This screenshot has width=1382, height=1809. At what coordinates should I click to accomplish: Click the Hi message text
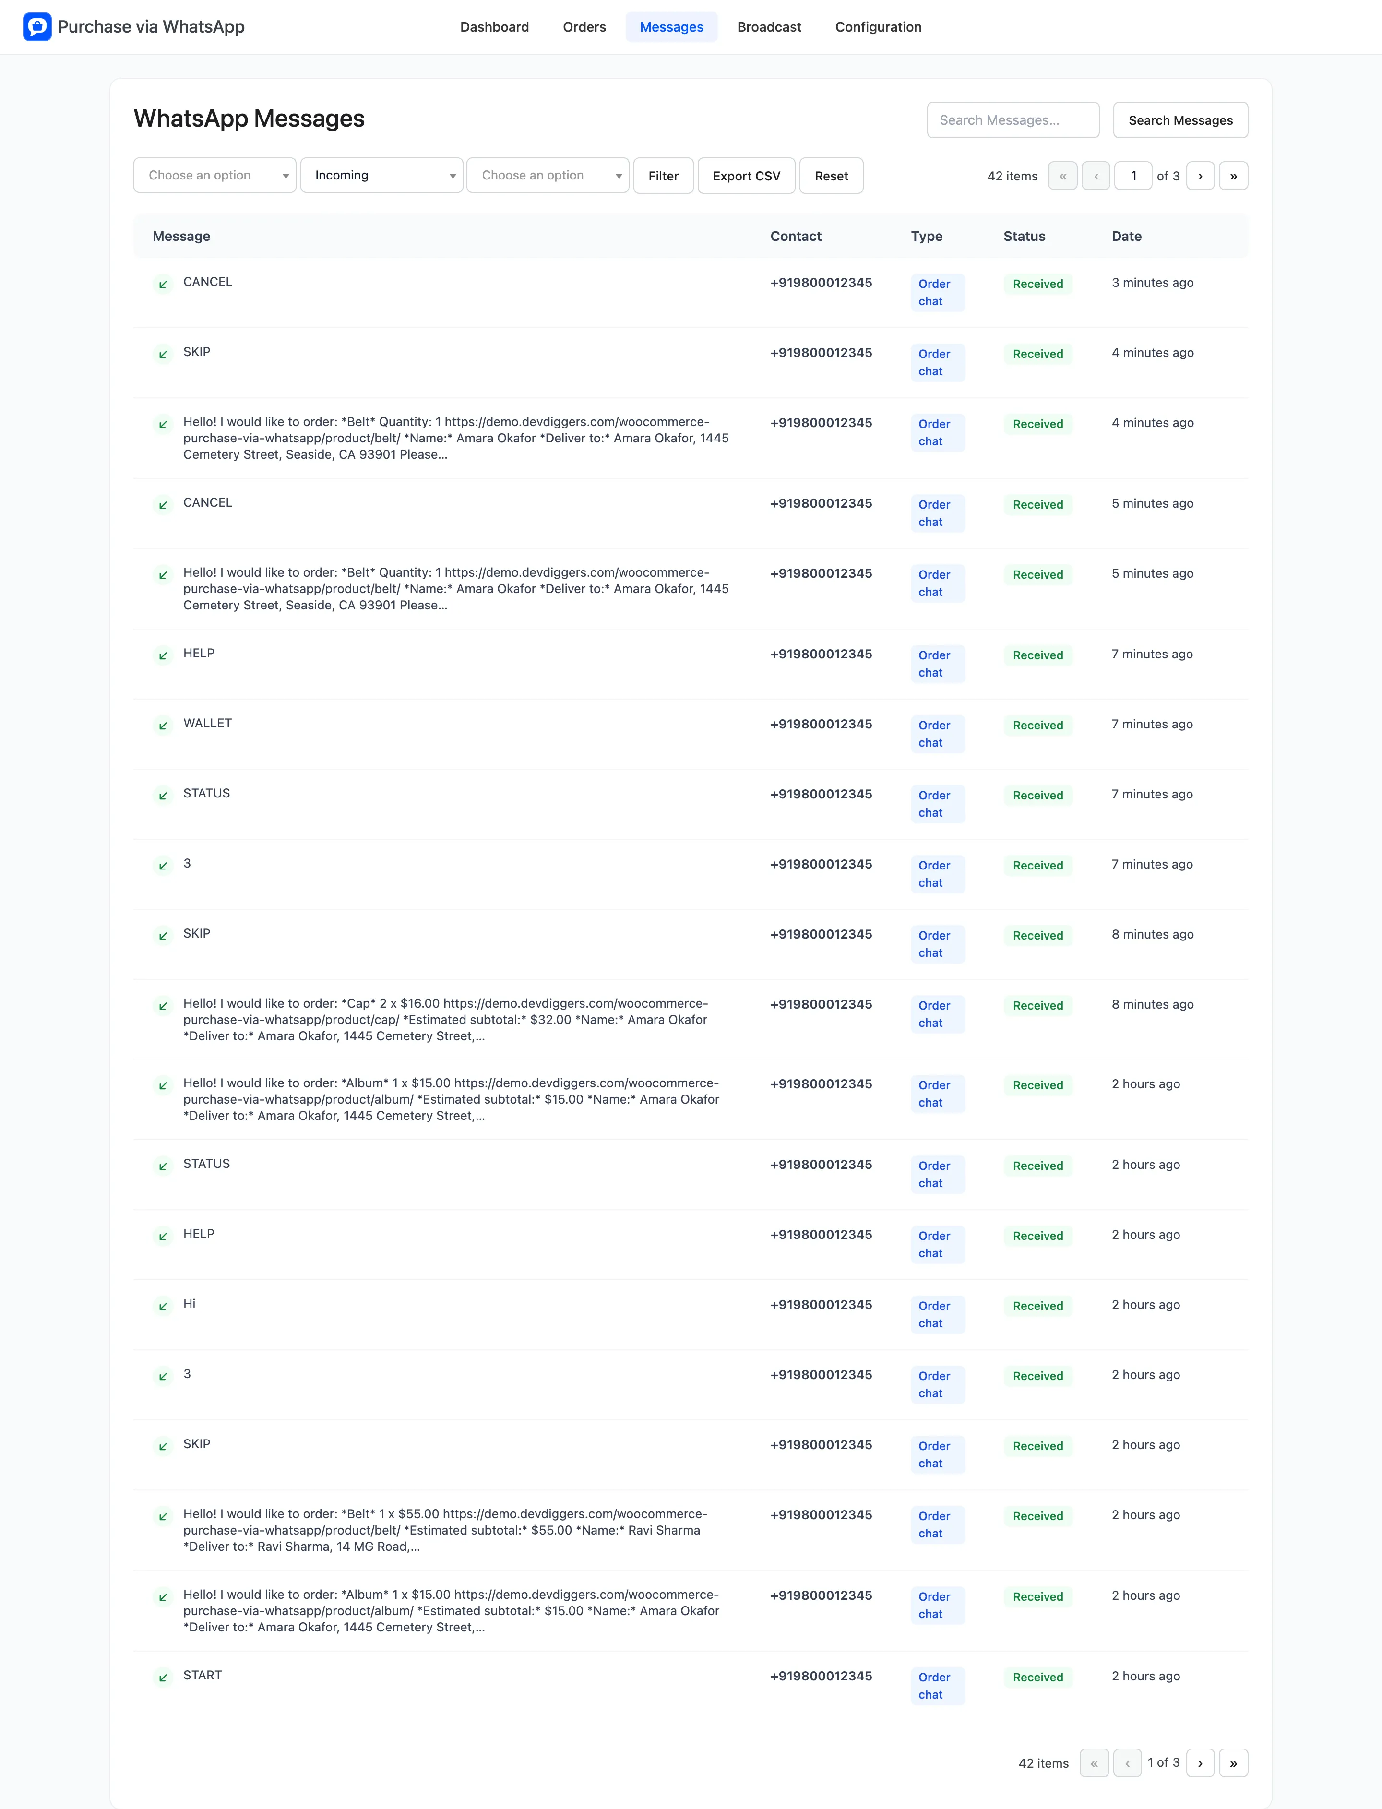(x=189, y=1304)
